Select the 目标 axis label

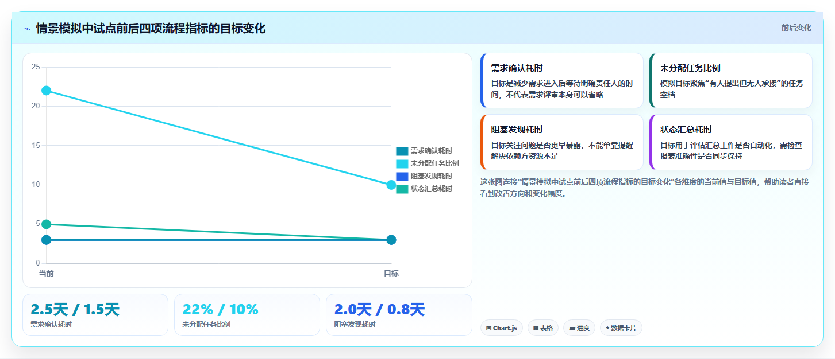pyautogui.click(x=391, y=274)
